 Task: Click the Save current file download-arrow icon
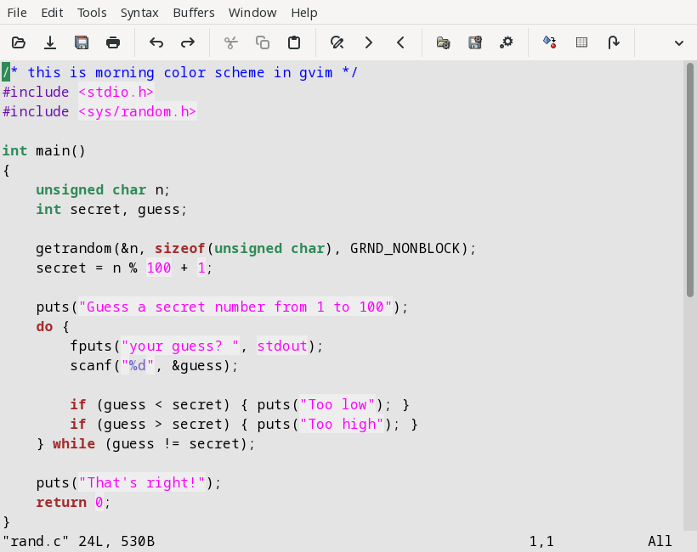(50, 42)
